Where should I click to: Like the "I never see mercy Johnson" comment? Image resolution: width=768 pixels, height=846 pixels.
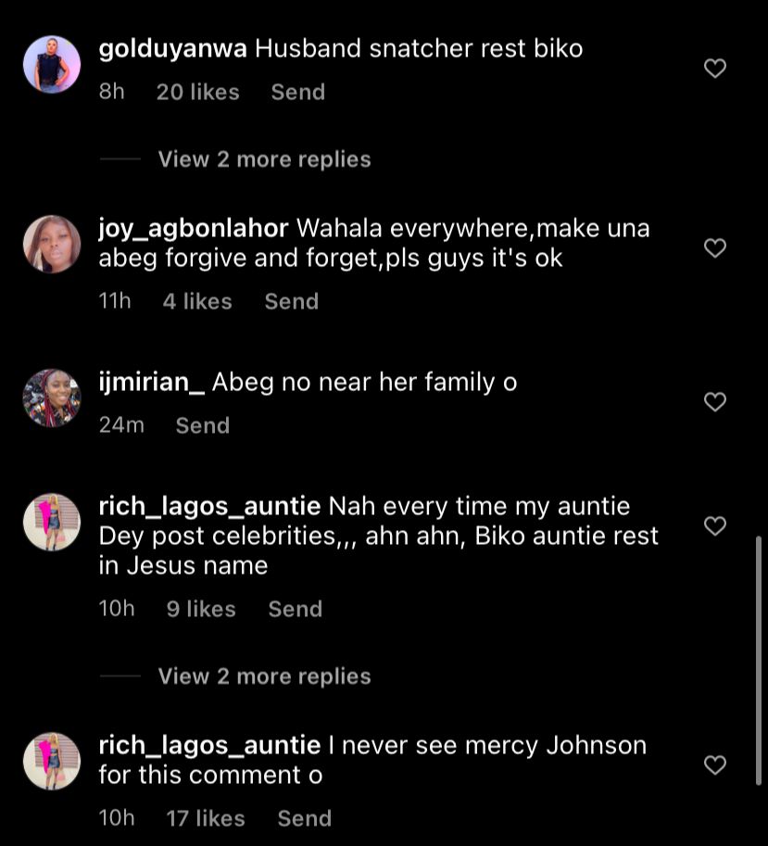[714, 765]
